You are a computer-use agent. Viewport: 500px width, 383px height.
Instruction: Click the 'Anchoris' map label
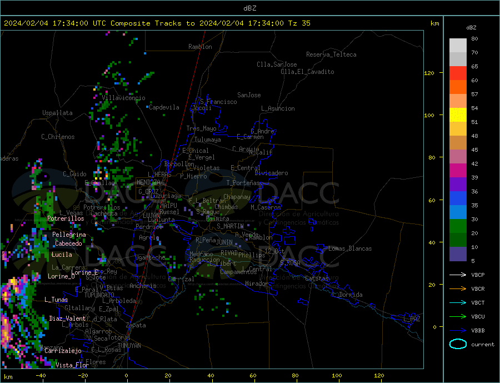(143, 286)
